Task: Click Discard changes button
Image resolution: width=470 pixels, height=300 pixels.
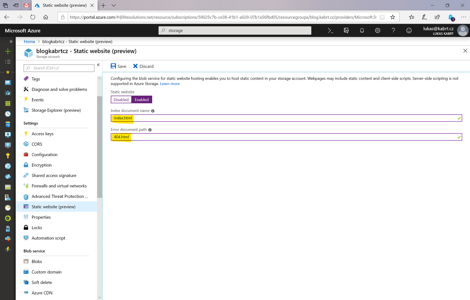Action: click(x=143, y=66)
